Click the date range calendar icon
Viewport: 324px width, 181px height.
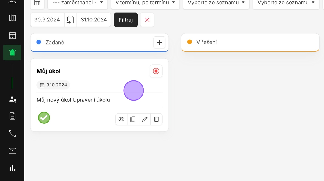70,20
